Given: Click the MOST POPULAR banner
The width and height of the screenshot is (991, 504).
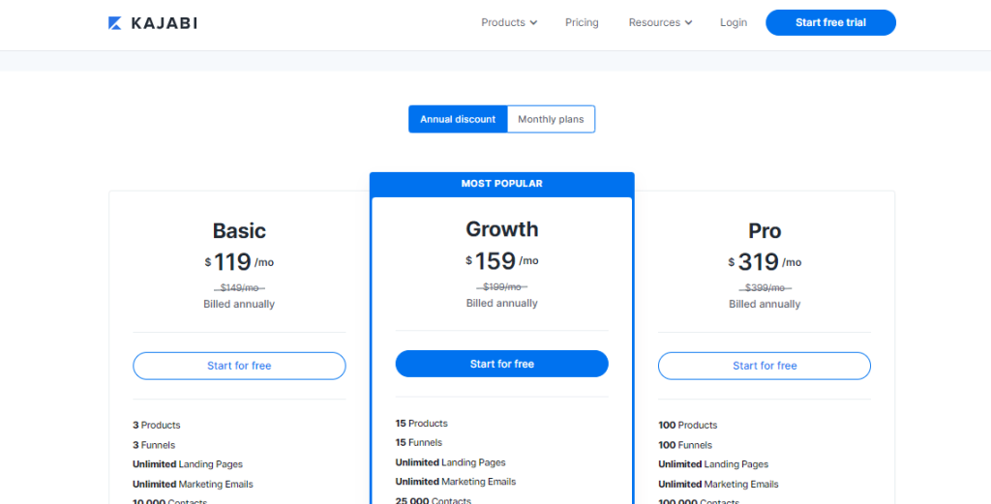Looking at the screenshot, I should 502,184.
